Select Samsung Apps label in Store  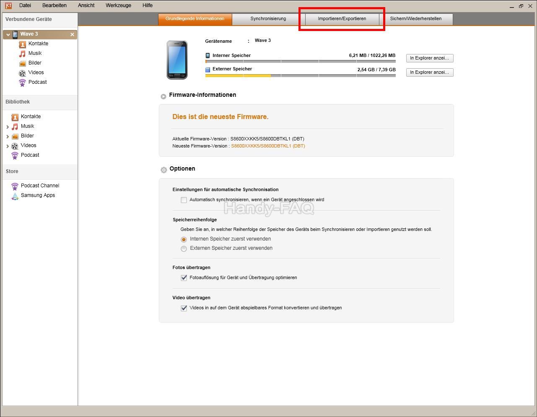click(38, 196)
